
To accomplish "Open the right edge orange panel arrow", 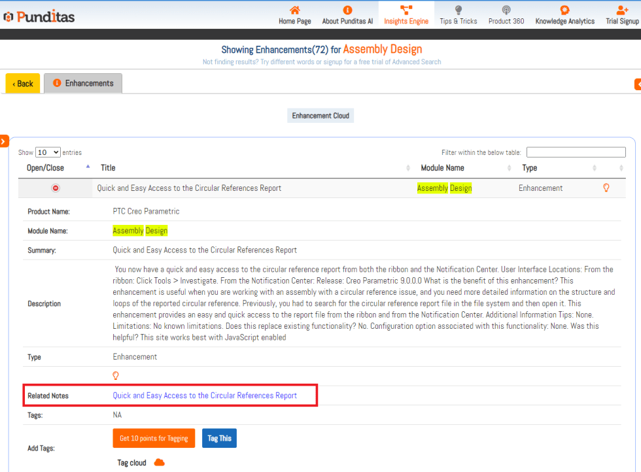I will coord(638,84).
